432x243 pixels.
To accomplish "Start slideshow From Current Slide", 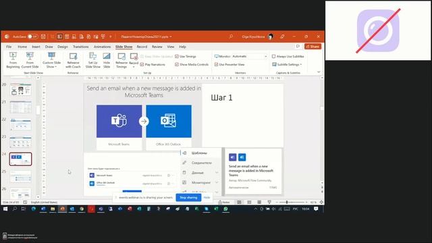I will coord(30,60).
